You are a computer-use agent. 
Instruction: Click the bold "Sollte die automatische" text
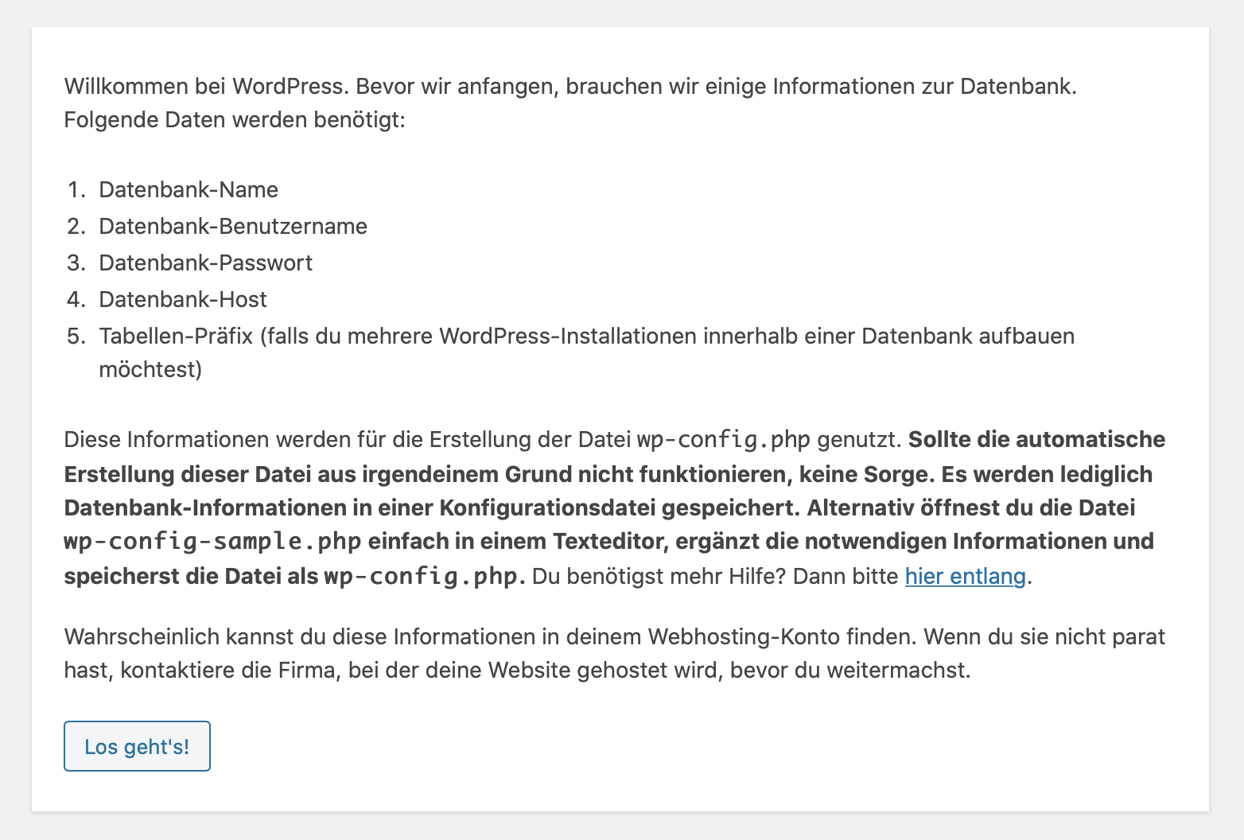click(x=1036, y=440)
